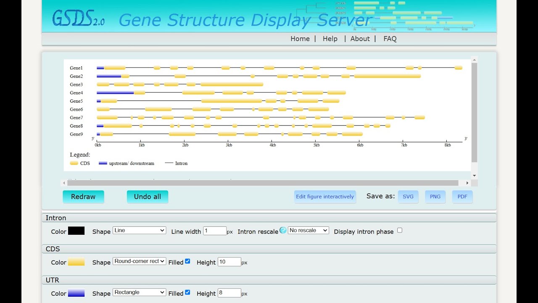
Task: Collapse the UTR section header
Action: (x=269, y=280)
